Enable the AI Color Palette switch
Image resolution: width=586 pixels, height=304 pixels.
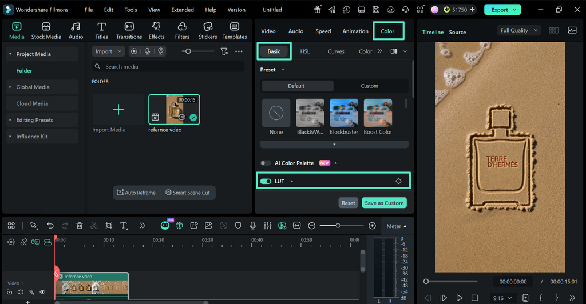click(x=266, y=163)
